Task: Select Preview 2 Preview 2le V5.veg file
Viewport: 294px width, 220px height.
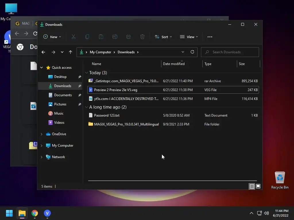Action: tap(173, 90)
